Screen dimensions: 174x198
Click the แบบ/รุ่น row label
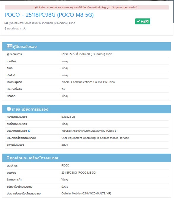click(x=11, y=173)
